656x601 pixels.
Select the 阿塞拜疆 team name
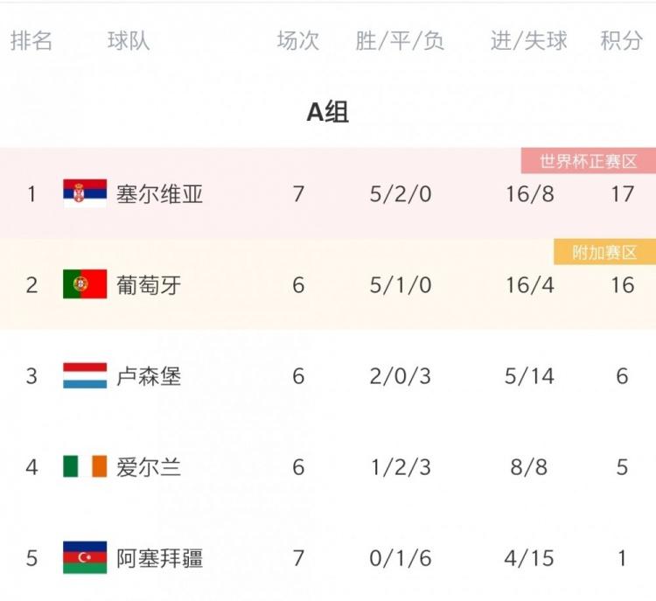pyautogui.click(x=159, y=558)
